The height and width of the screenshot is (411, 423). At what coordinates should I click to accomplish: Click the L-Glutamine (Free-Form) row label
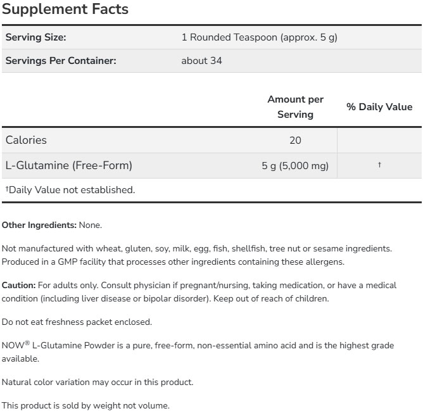(68, 166)
